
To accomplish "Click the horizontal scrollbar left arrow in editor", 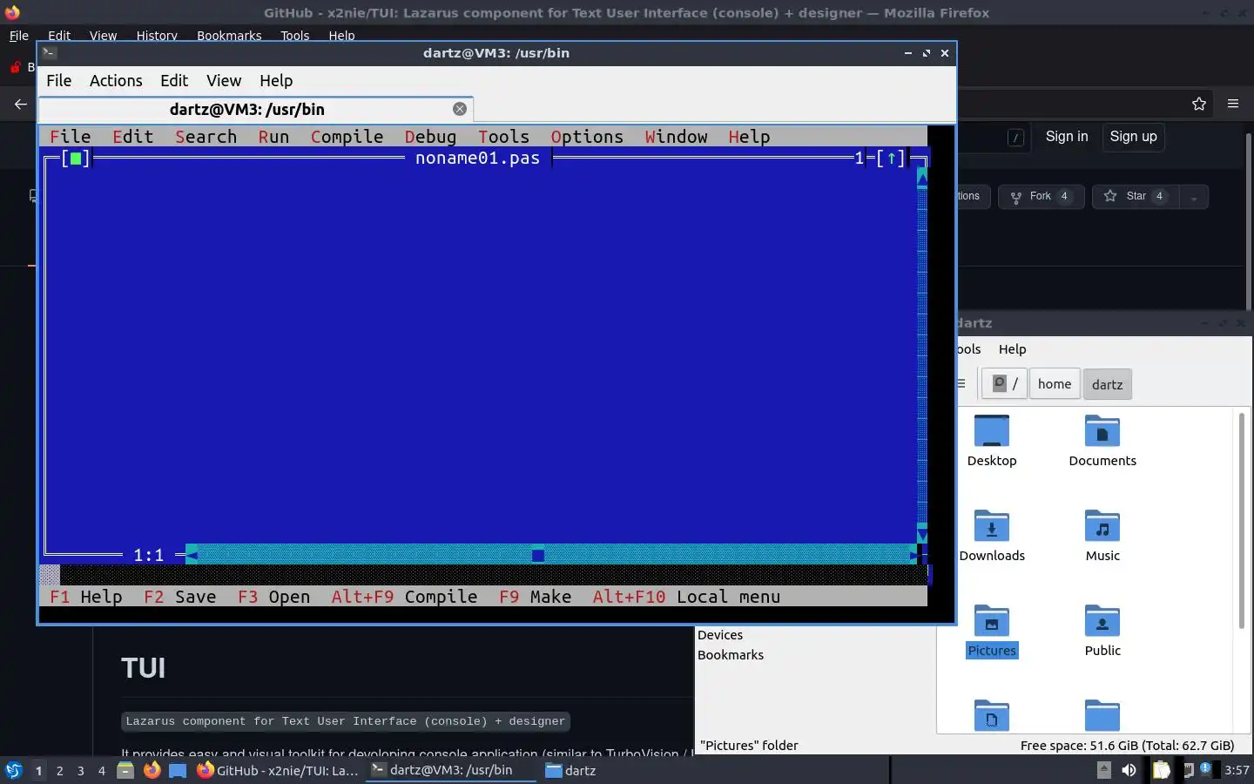I will point(192,555).
